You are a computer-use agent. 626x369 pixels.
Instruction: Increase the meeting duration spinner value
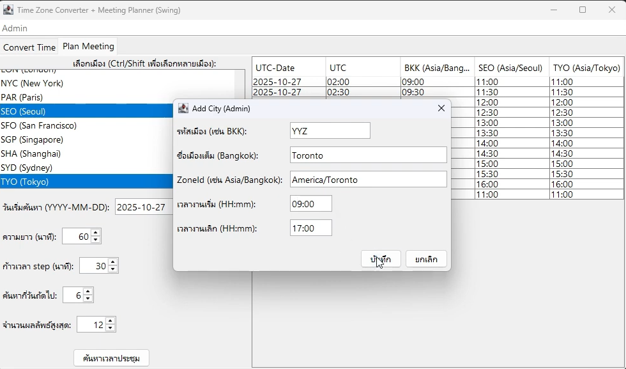[96, 233]
